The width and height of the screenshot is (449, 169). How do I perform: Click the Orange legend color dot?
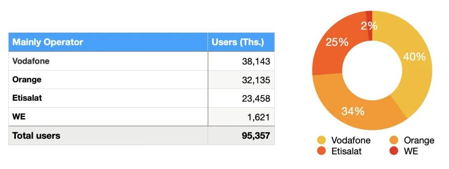394,140
